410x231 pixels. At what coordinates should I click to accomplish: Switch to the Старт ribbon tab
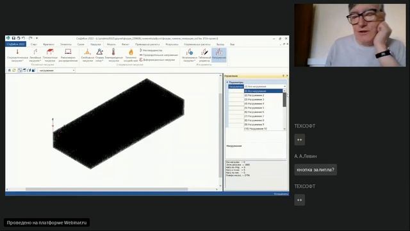[x=34, y=44]
